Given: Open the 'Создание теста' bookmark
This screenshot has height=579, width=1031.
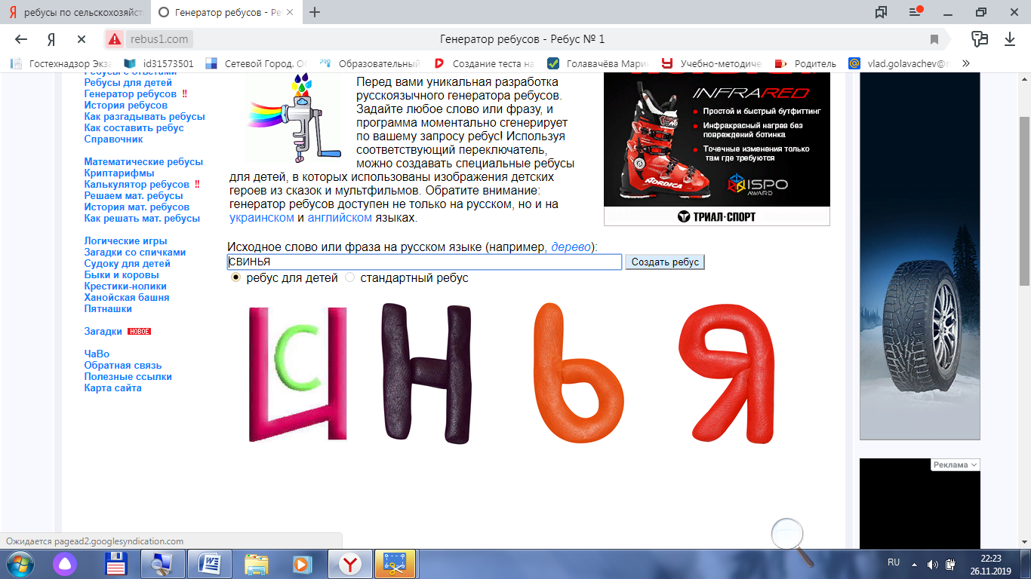Looking at the screenshot, I should (483, 63).
